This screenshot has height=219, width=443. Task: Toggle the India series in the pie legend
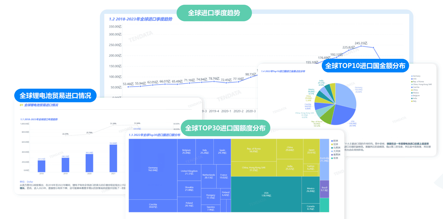tap(412, 98)
